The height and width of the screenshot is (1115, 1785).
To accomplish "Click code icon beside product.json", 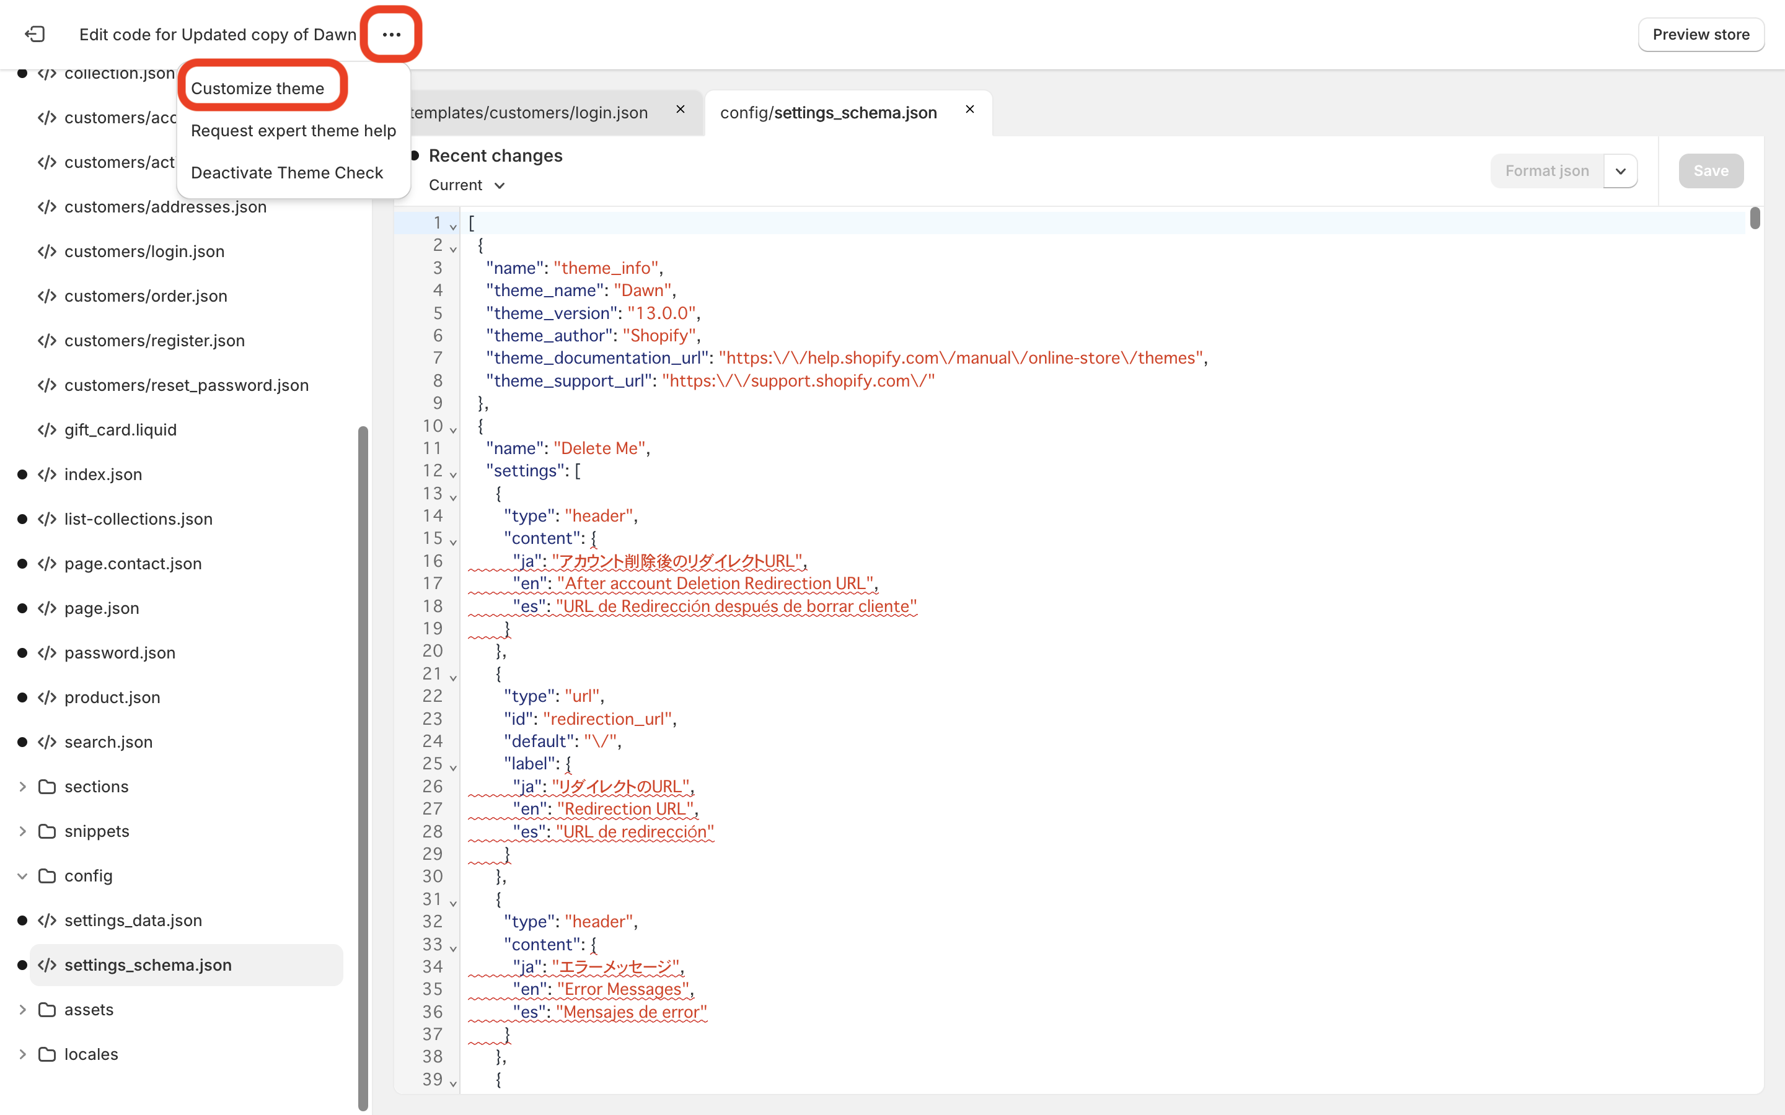I will [47, 697].
